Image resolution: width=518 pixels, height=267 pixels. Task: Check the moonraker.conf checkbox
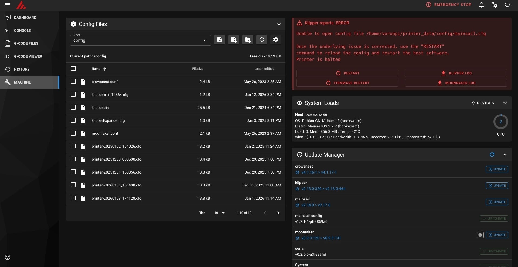[73, 133]
